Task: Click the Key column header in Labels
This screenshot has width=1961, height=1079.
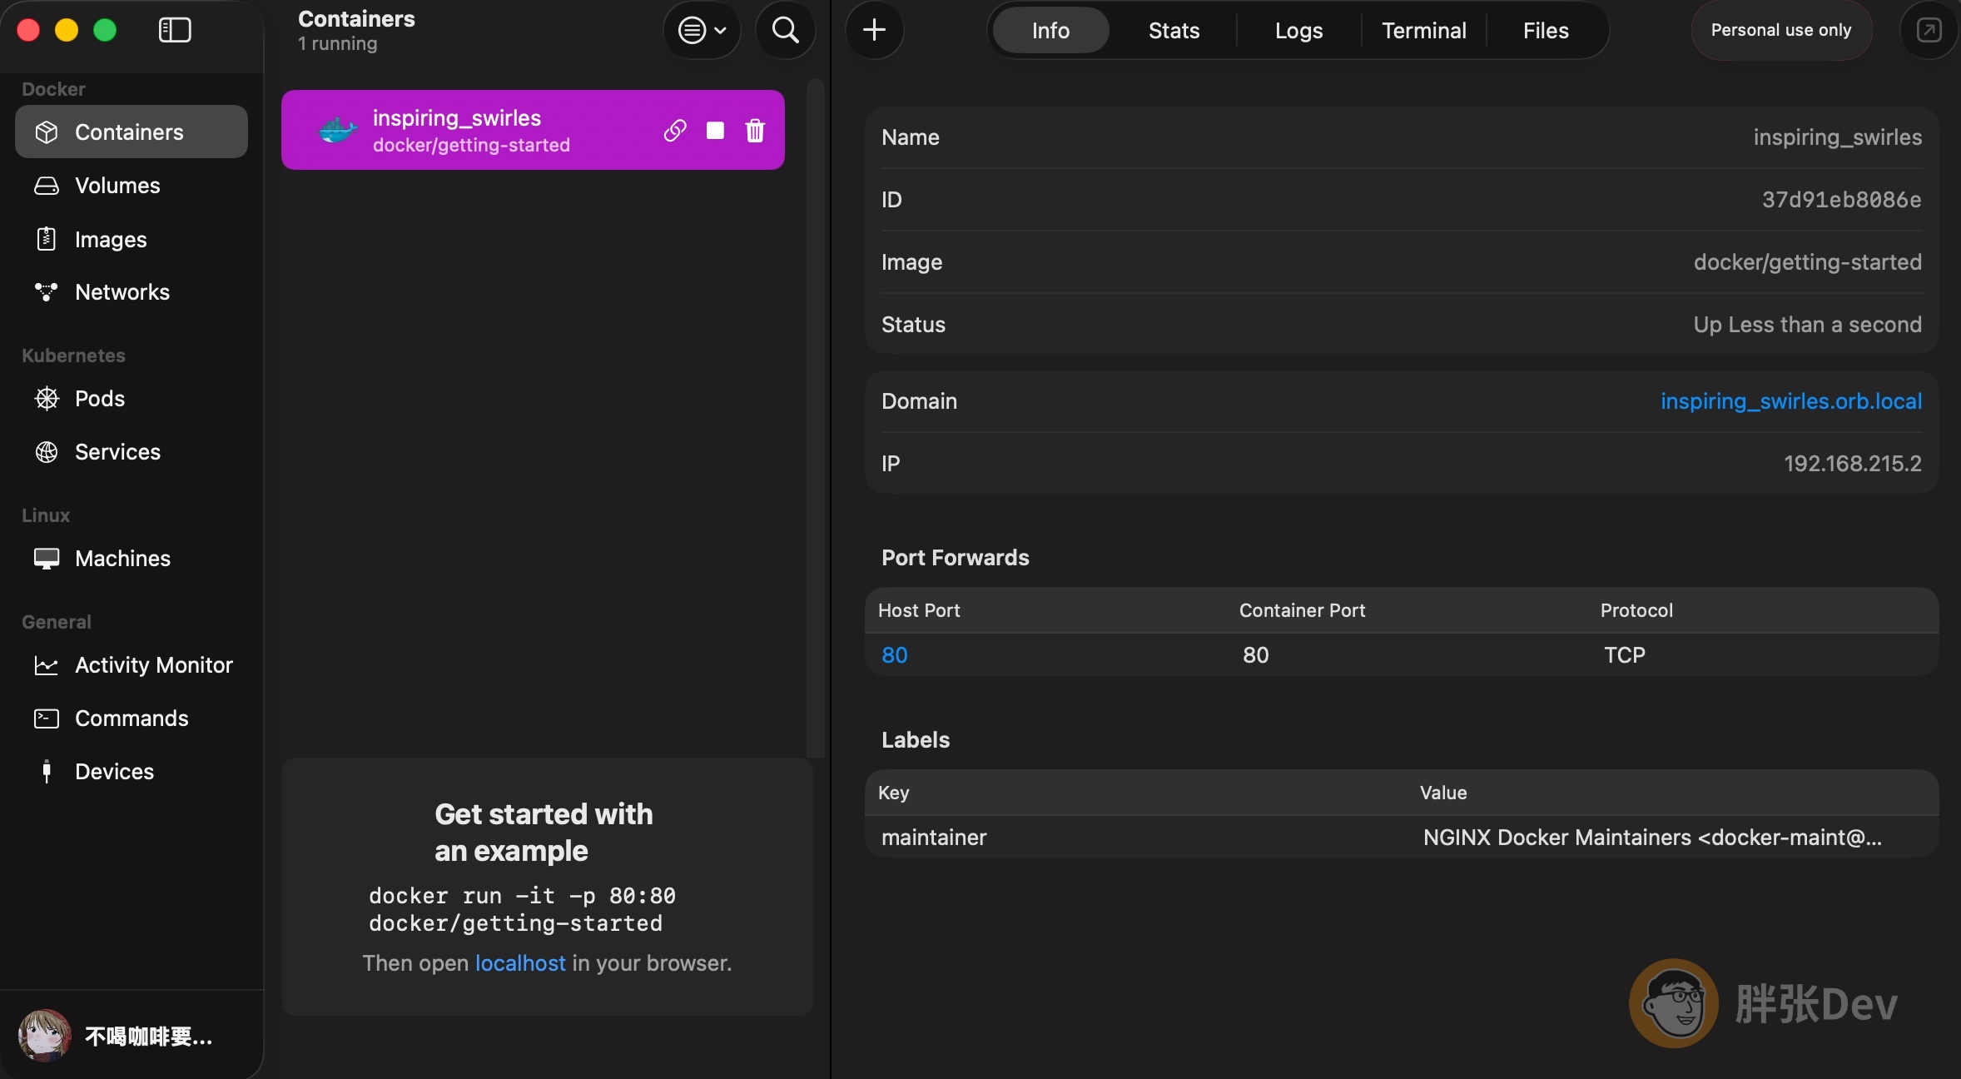Action: [x=893, y=793]
